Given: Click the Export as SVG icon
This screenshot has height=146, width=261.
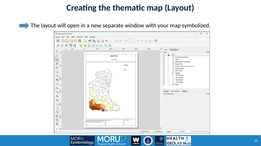Looking at the screenshot, I should pyautogui.click(x=98, y=41).
